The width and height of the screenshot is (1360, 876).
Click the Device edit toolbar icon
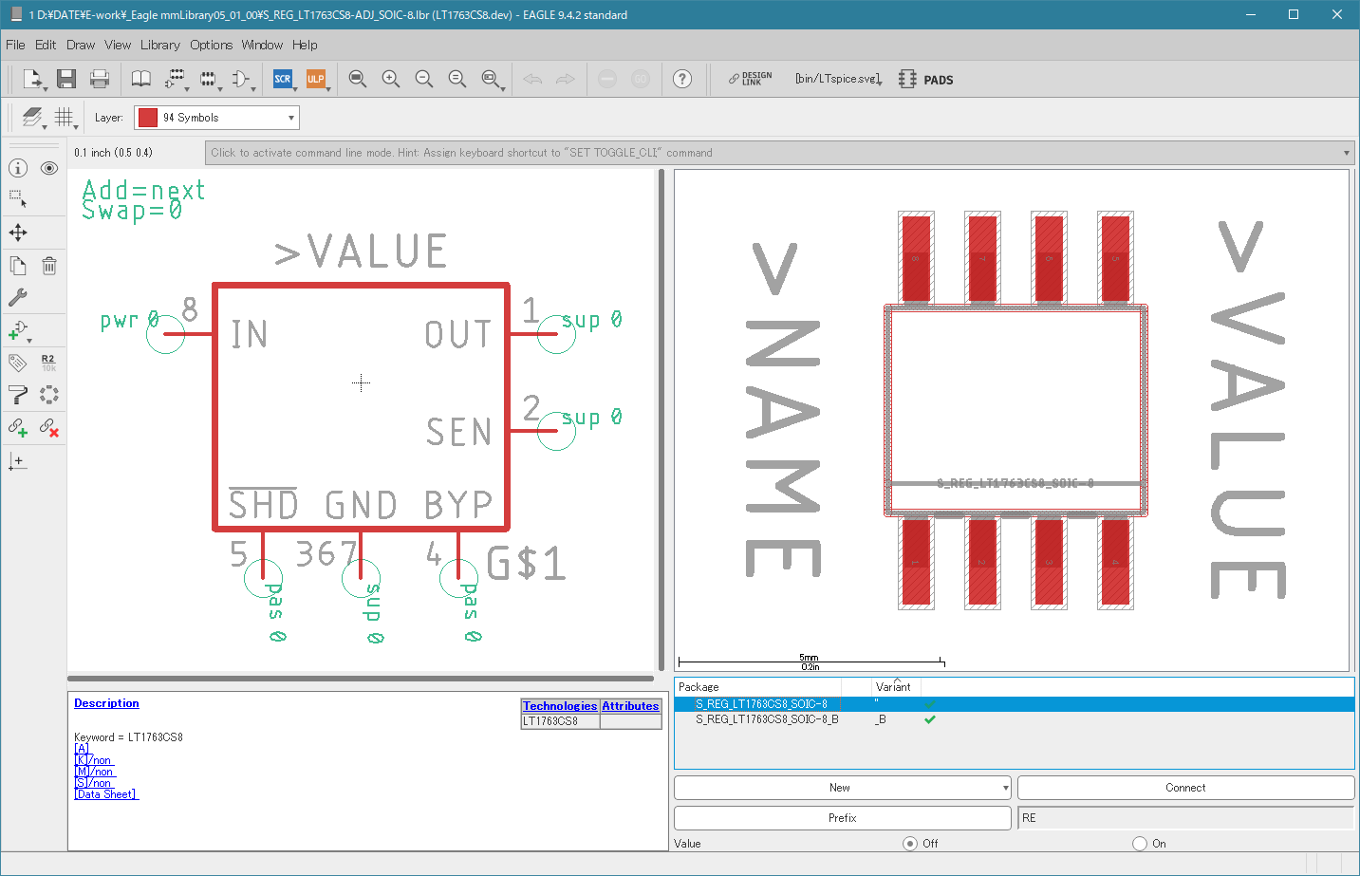coord(175,79)
